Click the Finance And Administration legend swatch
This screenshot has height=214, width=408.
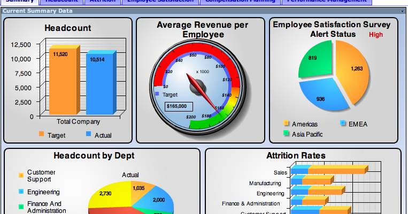(21, 207)
